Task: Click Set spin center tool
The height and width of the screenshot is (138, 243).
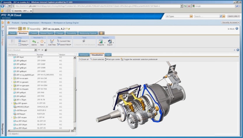Action: pyautogui.click(x=113, y=59)
